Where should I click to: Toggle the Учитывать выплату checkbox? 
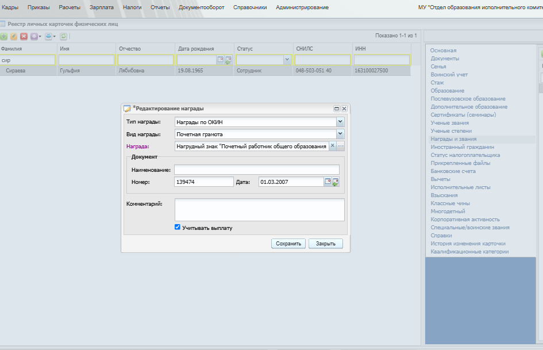click(178, 228)
